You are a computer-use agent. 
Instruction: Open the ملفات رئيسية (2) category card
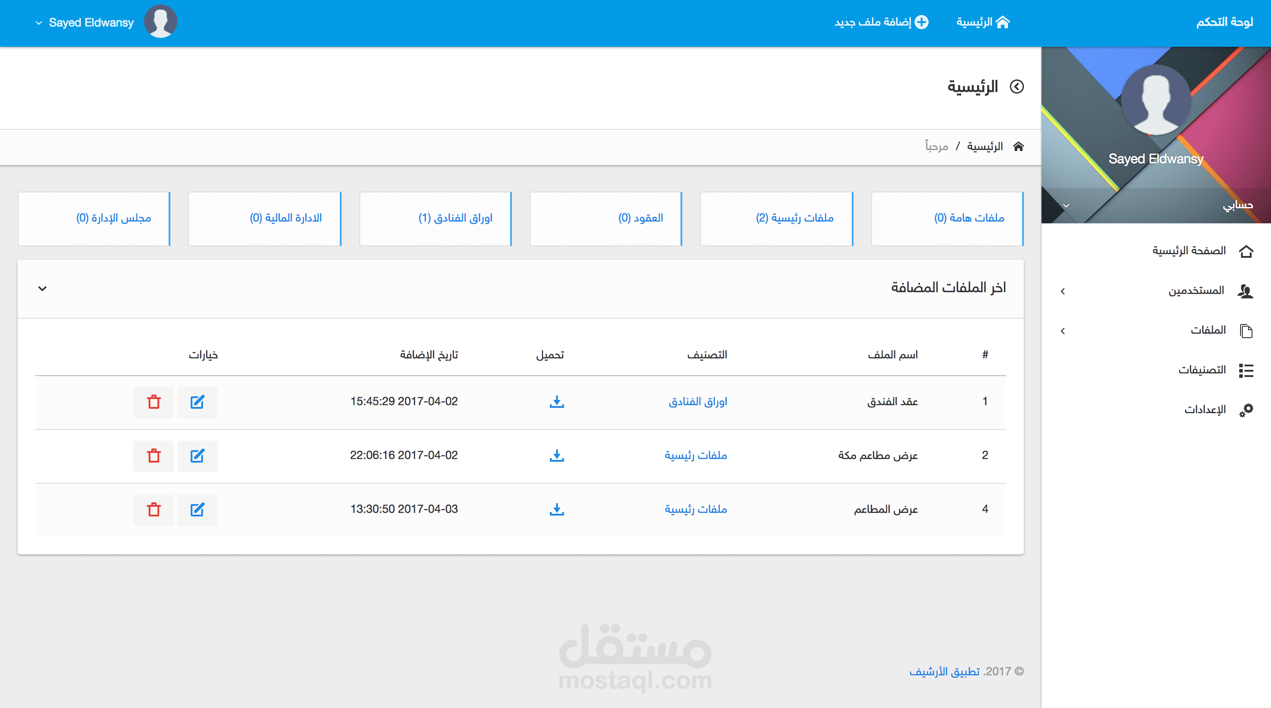click(x=776, y=218)
